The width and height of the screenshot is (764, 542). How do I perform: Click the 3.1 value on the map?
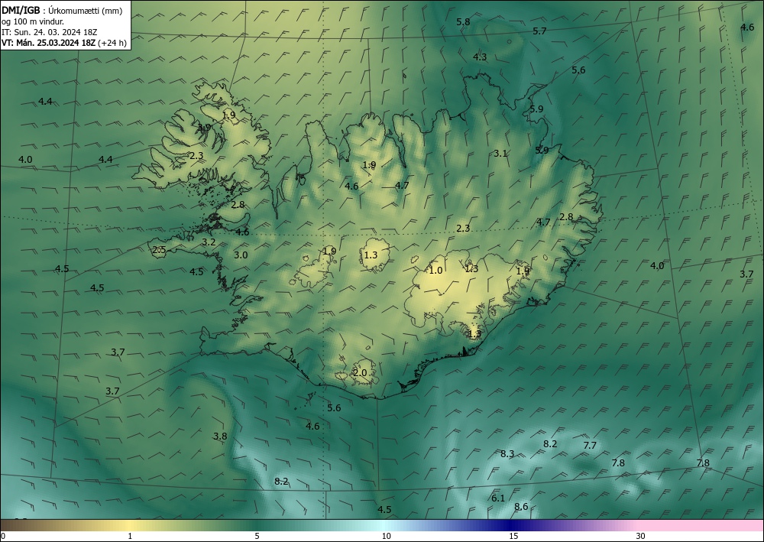click(500, 154)
